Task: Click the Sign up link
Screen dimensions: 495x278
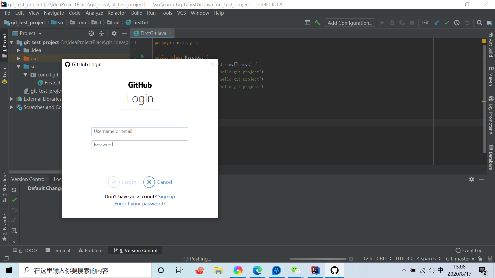Action: click(166, 196)
